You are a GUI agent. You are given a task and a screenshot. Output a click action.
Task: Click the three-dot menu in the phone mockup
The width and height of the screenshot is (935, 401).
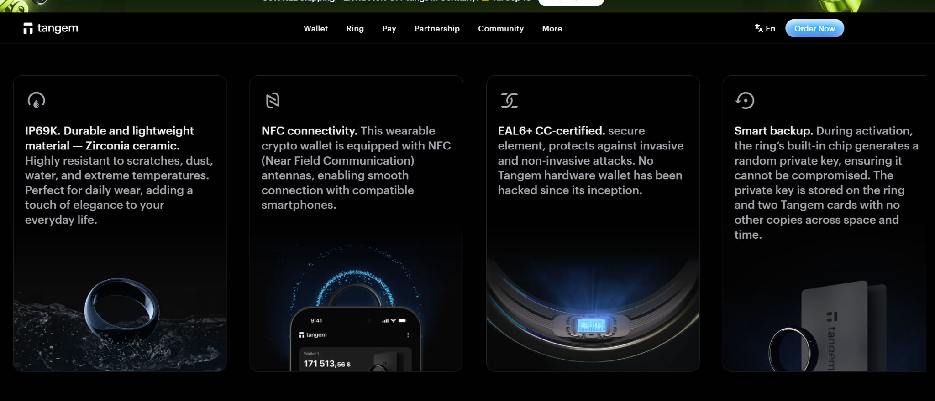408,335
